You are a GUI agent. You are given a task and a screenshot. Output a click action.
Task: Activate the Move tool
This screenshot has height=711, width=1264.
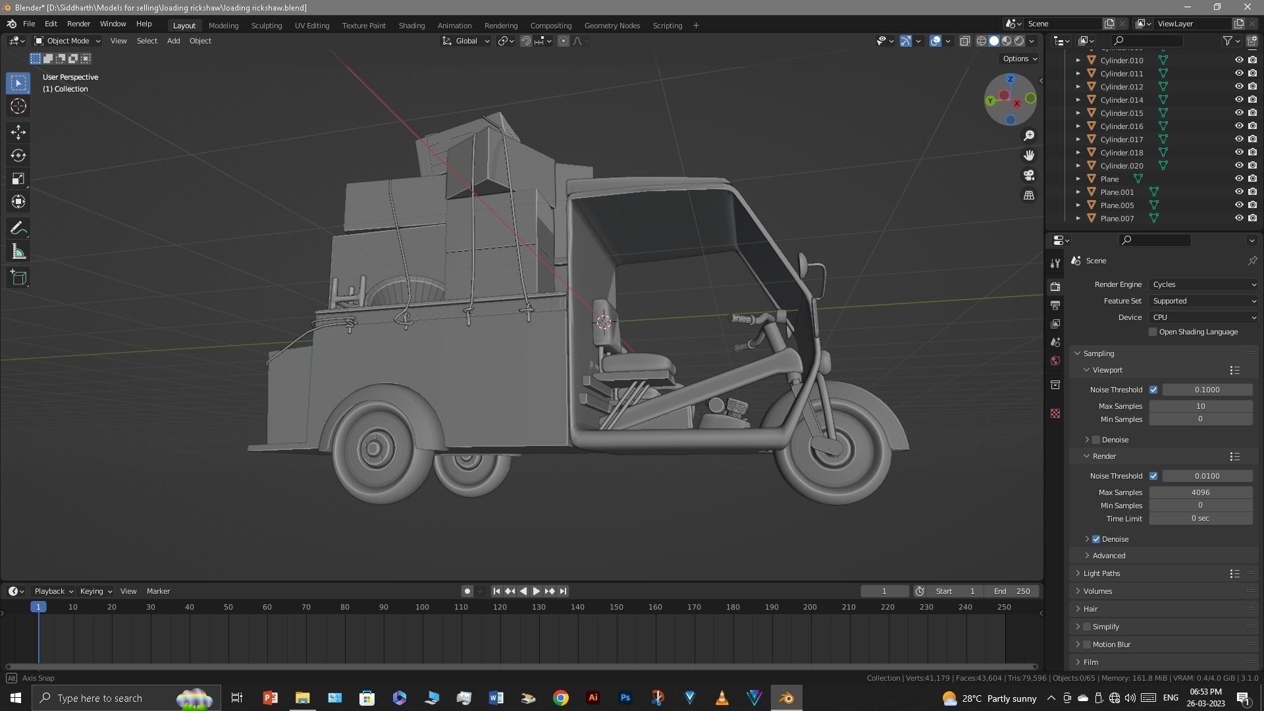tap(18, 132)
